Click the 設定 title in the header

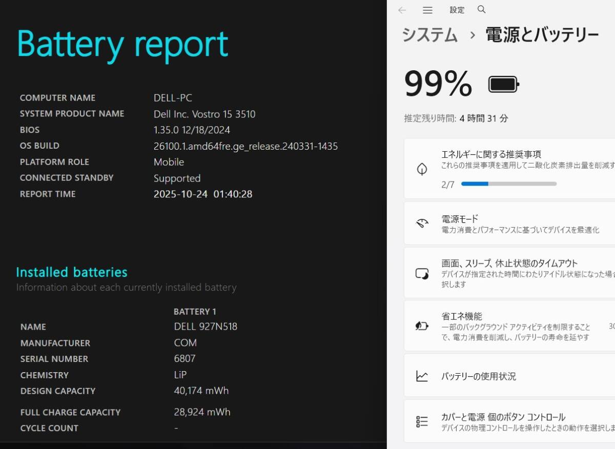[x=457, y=10]
